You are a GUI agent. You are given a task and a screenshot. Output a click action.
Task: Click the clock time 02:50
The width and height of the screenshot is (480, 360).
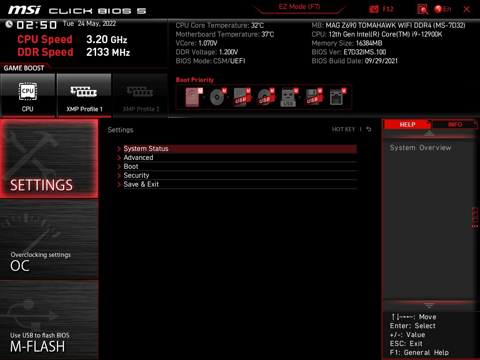37,25
